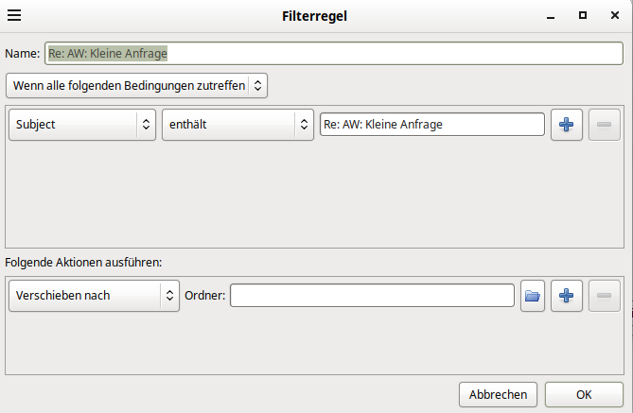Click the Ordner folder path field
This screenshot has width=633, height=413.
372,296
